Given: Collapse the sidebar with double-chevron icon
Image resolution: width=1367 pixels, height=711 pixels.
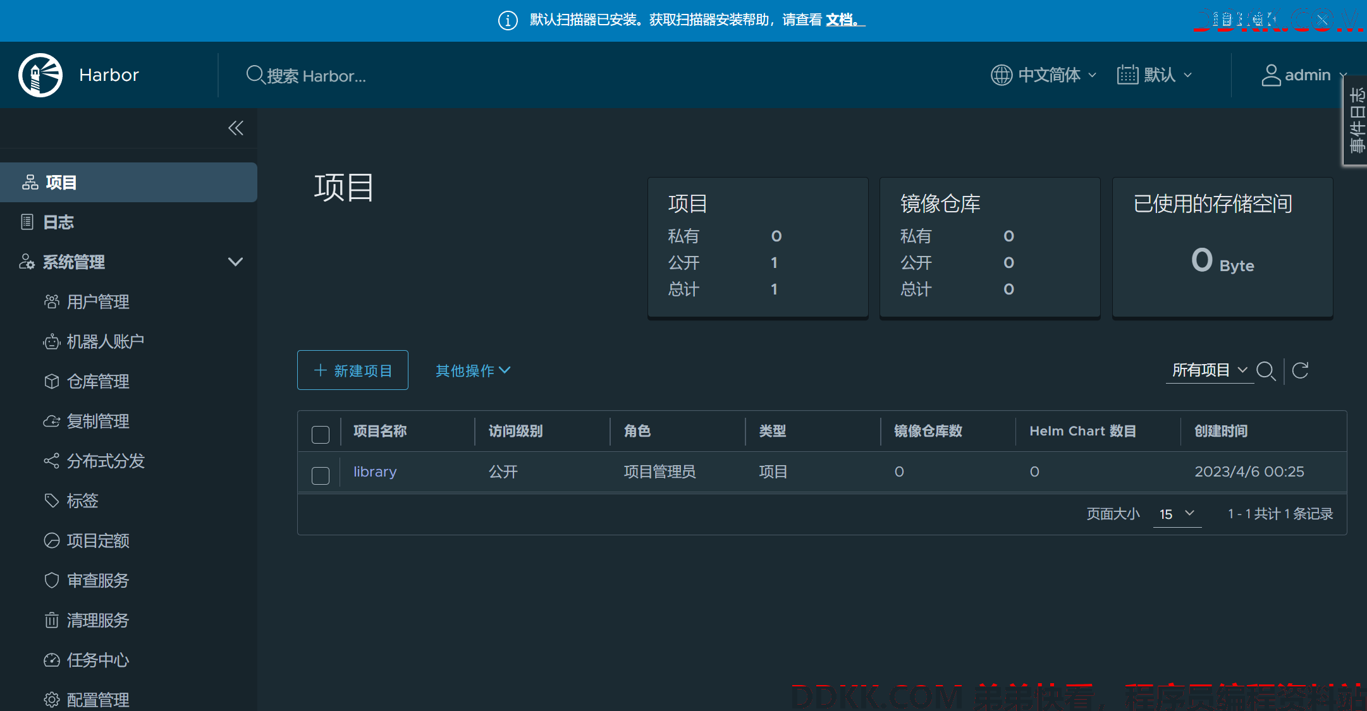Looking at the screenshot, I should (236, 128).
